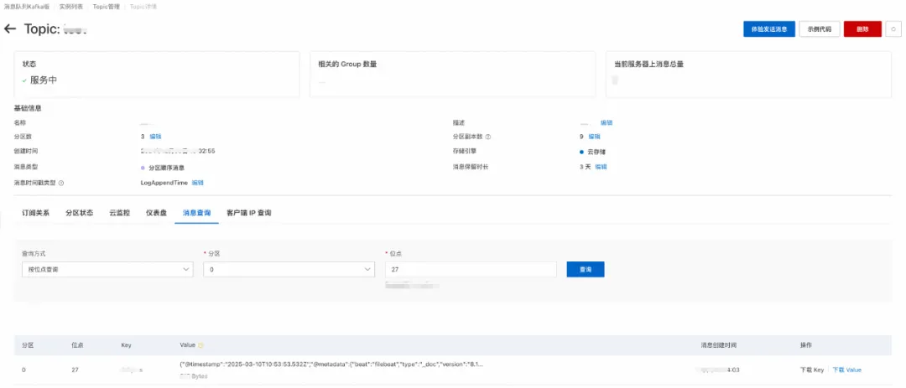The height and width of the screenshot is (388, 906).
Task: Open the 查询方式 dropdown
Action: pos(107,270)
